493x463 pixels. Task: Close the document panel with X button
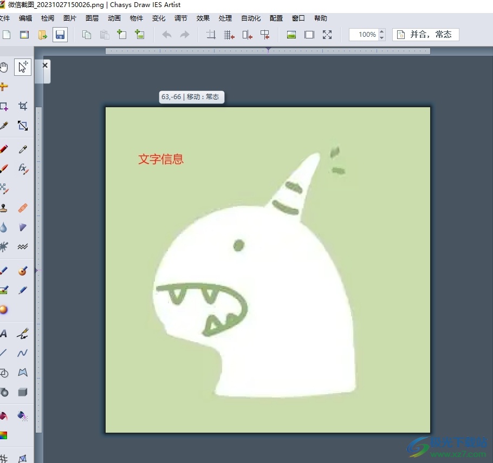pos(45,65)
